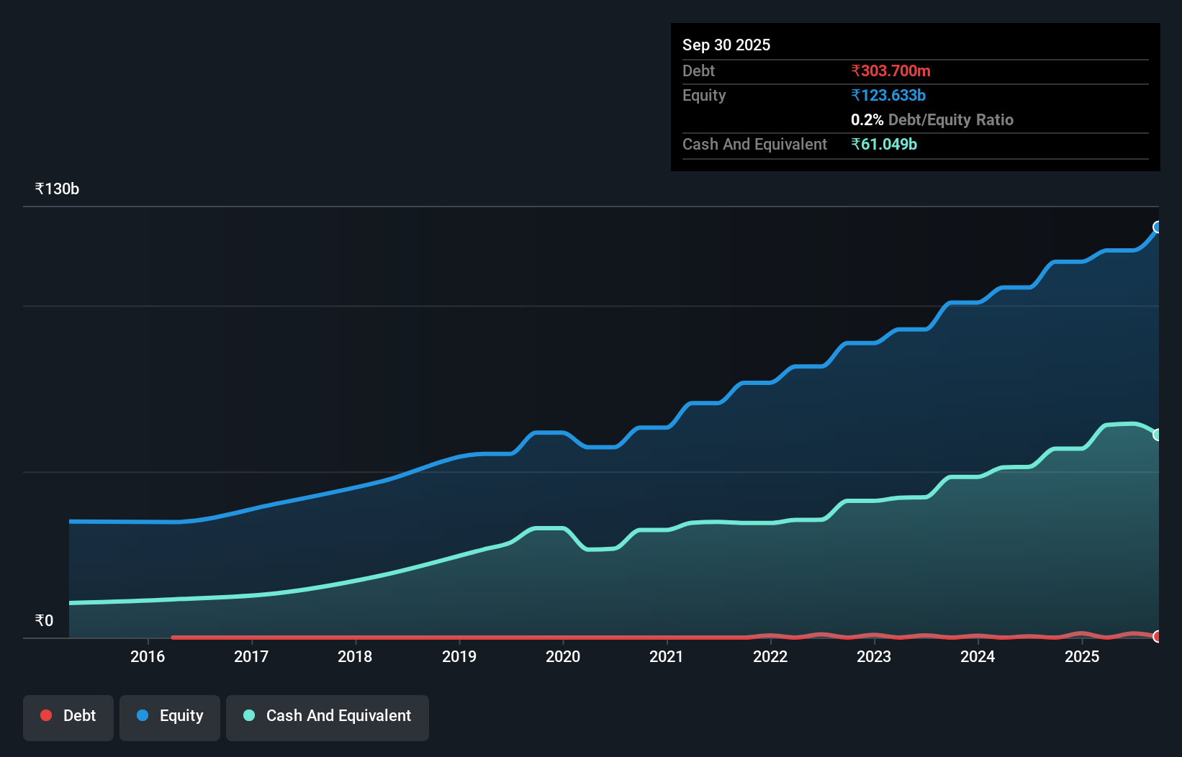Select the 2020 year label
The image size is (1182, 757).
click(563, 656)
